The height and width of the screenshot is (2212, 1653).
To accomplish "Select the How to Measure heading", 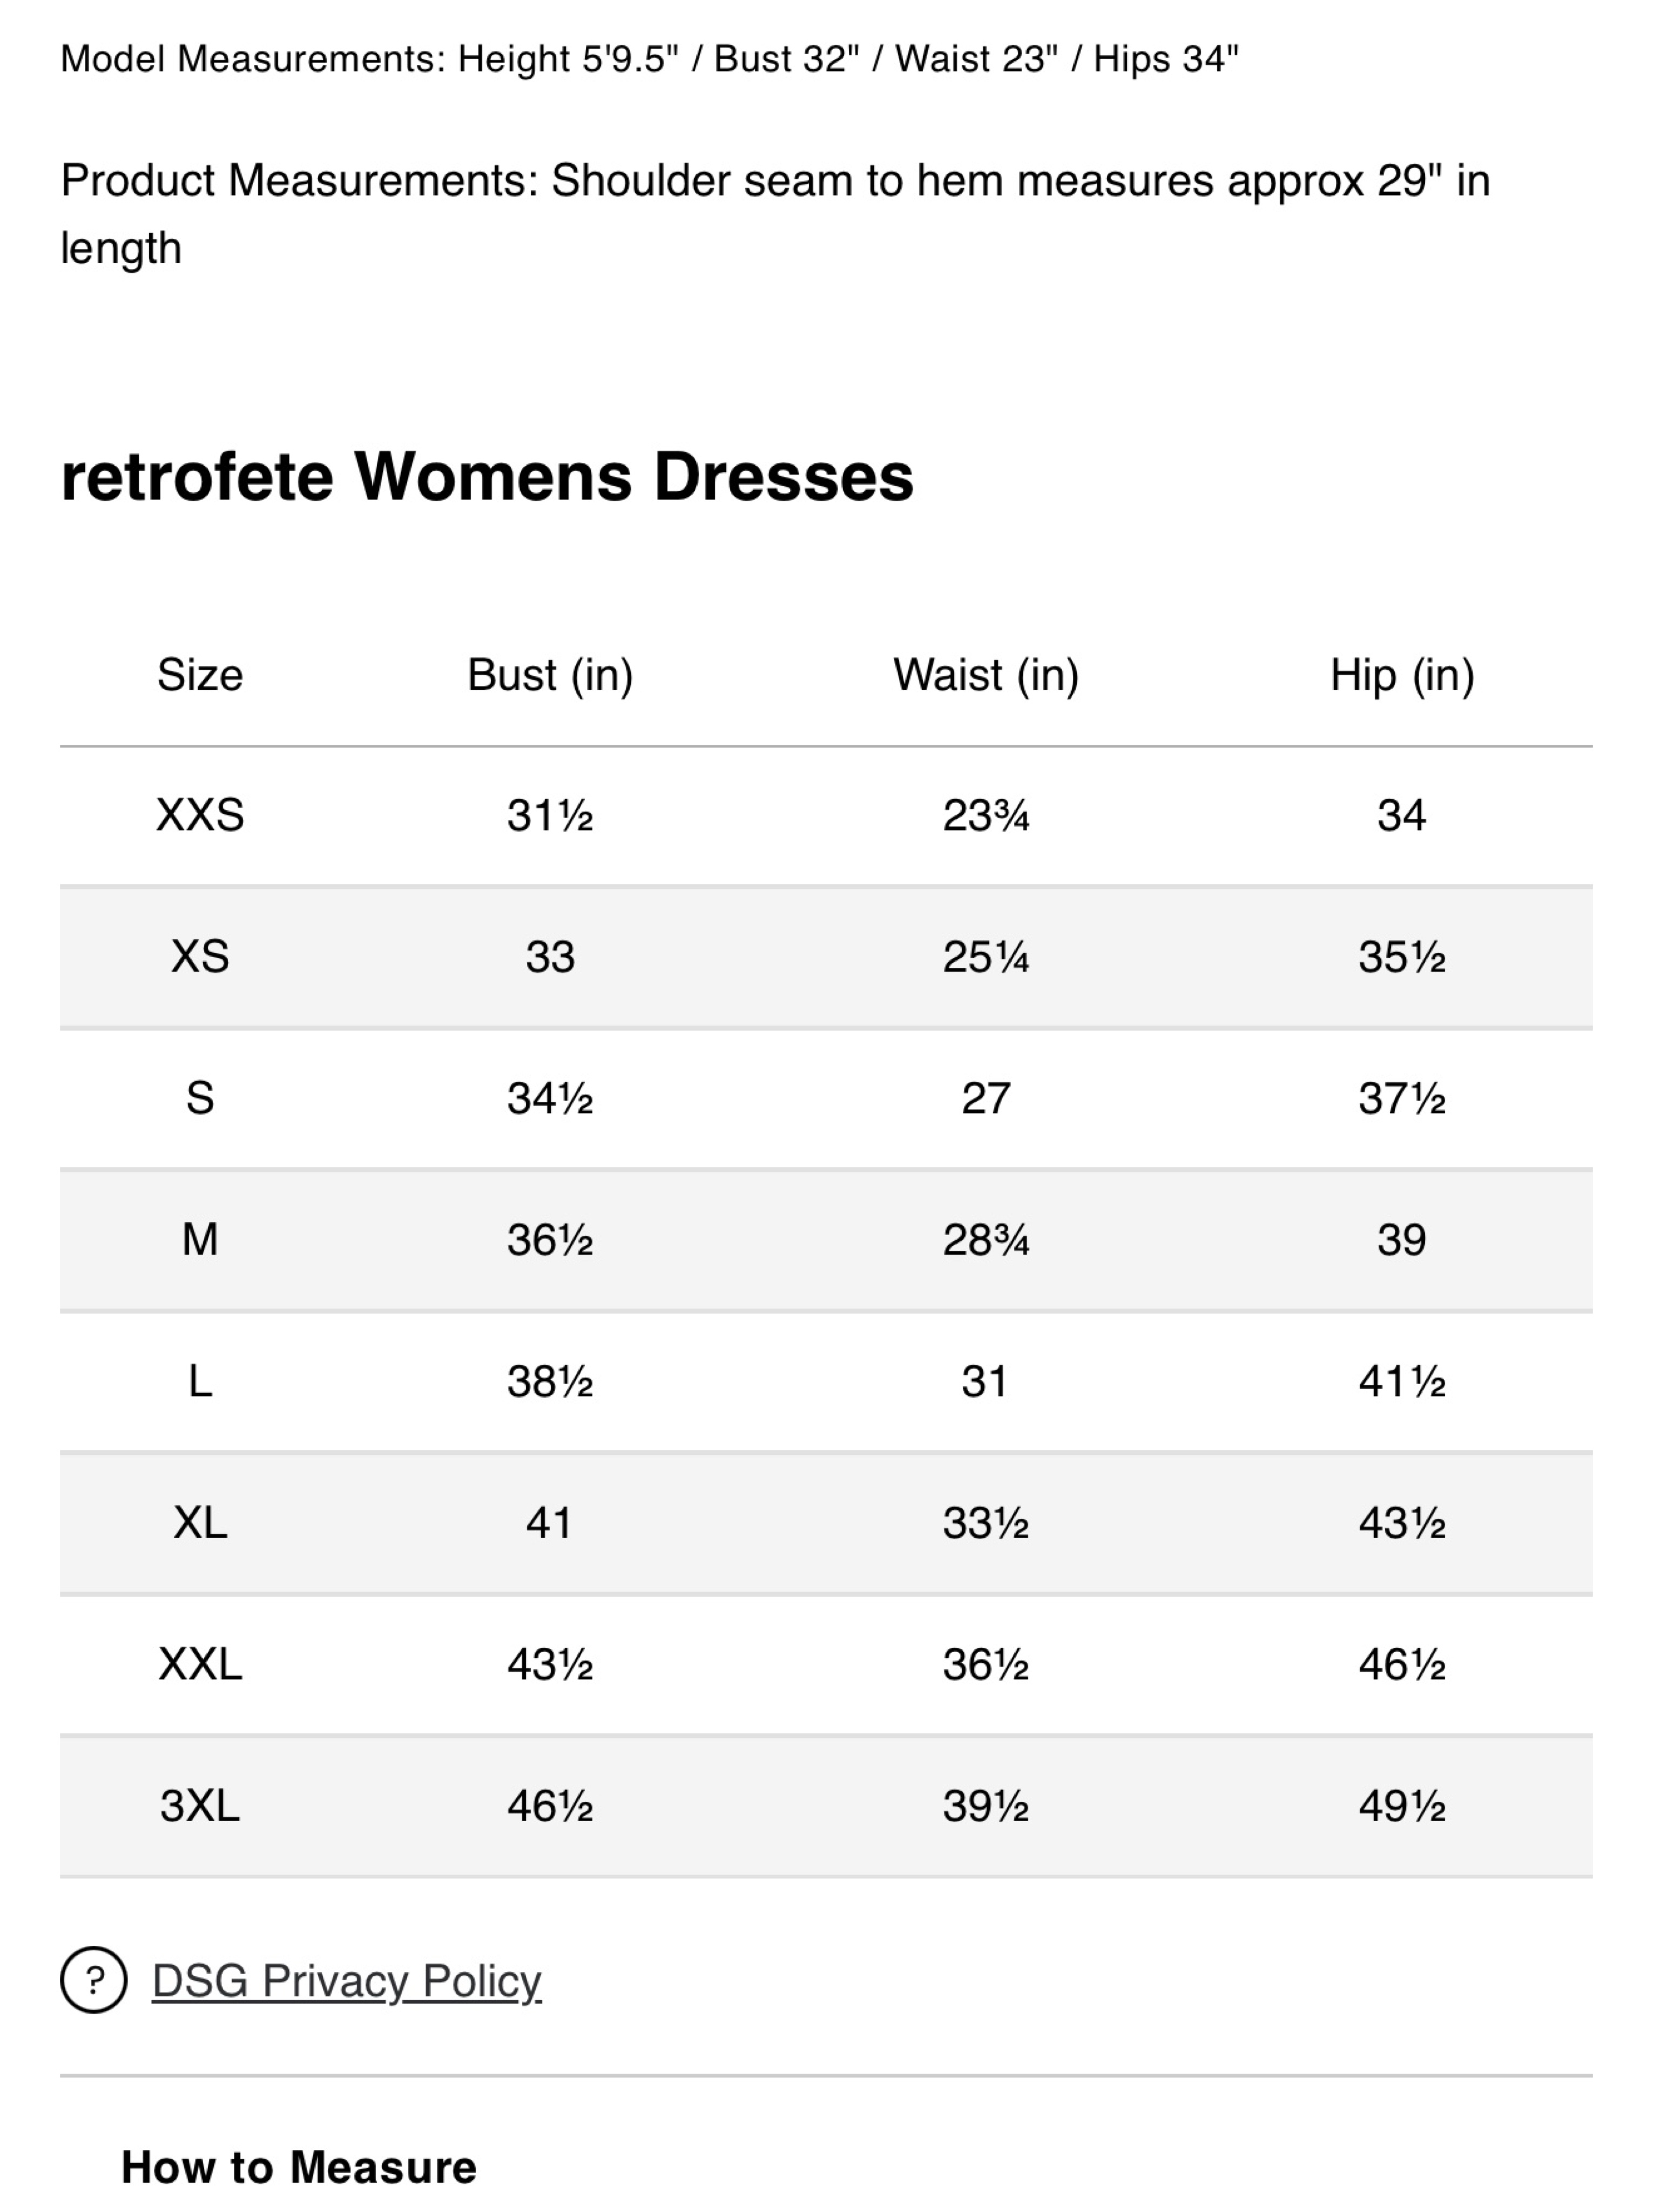I will (298, 2168).
